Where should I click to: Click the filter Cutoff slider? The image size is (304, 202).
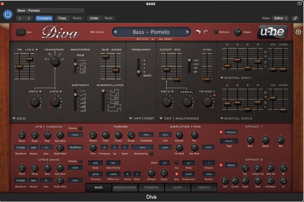166,69
